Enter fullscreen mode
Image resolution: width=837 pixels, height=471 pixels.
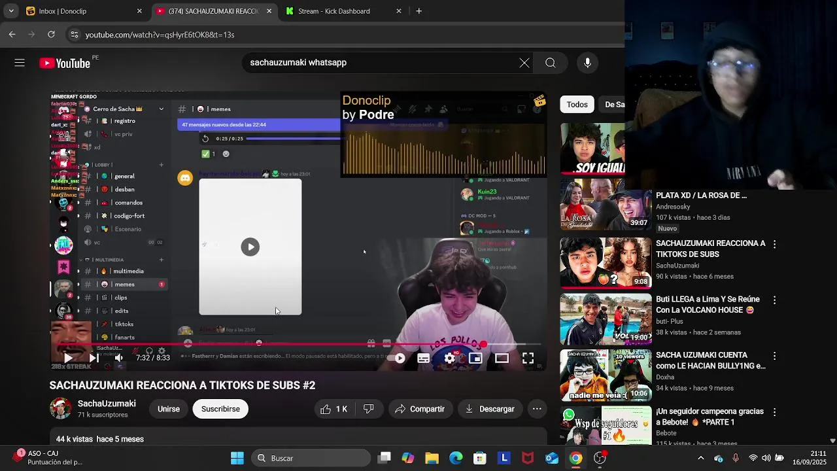(528, 358)
